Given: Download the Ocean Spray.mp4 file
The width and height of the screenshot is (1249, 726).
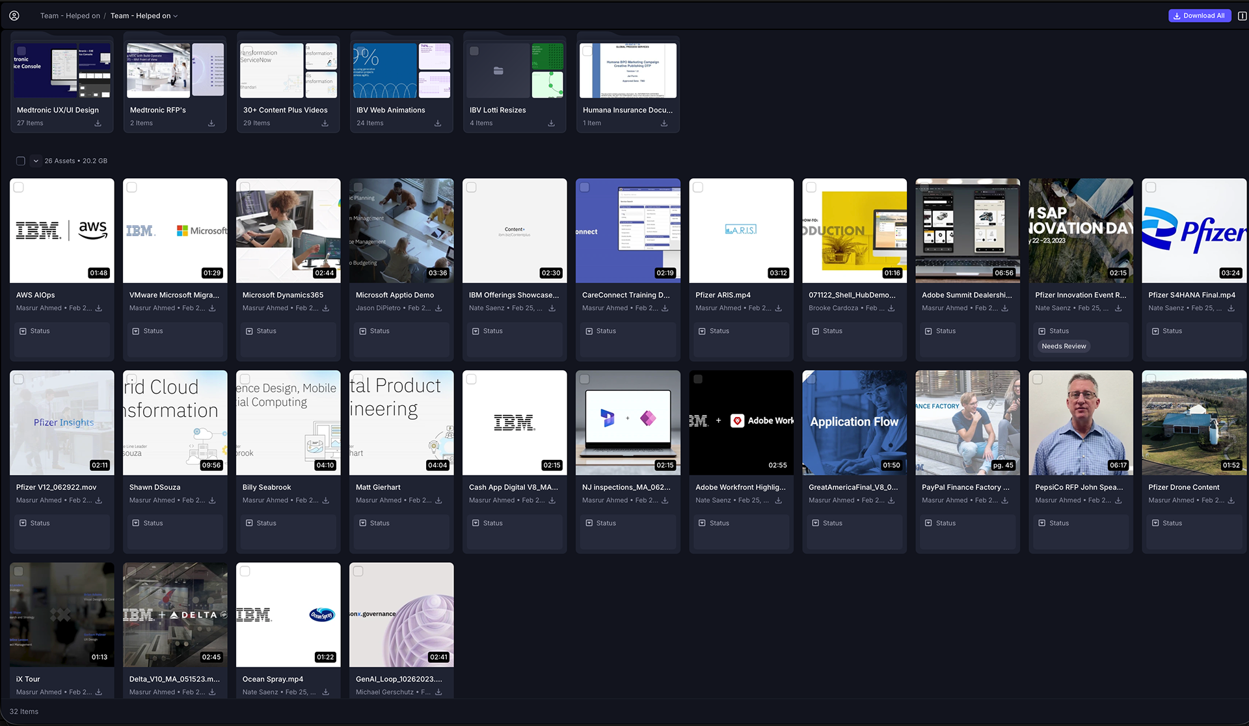Looking at the screenshot, I should [325, 692].
